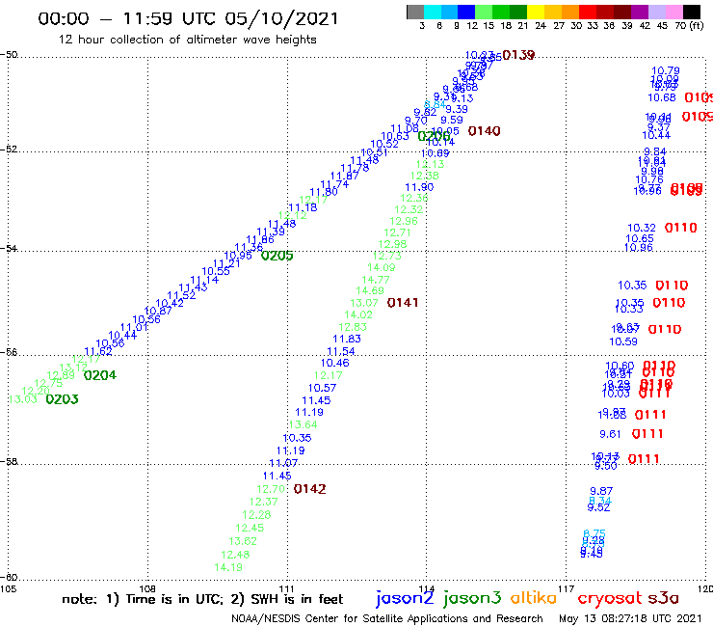Click the wave height value 9.87
Screen dimensions: 713x627
pyautogui.click(x=601, y=491)
